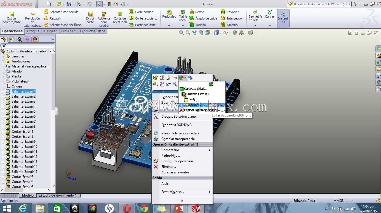Open the DimXpert tab
The image size is (381, 213).
(69, 31)
